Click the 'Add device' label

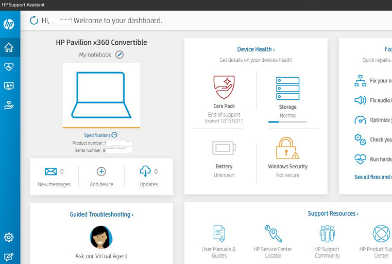pyautogui.click(x=101, y=184)
